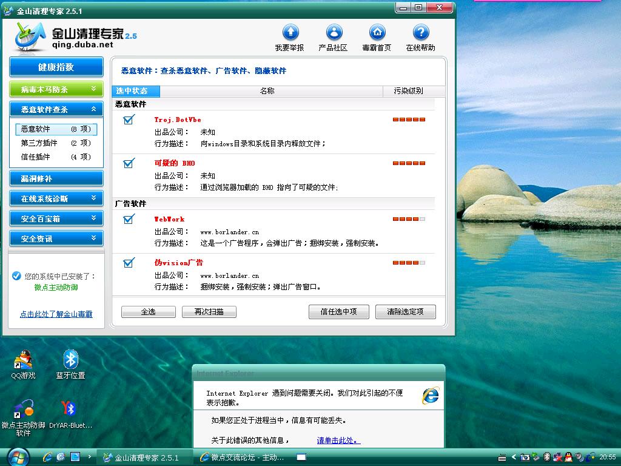Click the keyboard icon in the tray

click(502, 458)
